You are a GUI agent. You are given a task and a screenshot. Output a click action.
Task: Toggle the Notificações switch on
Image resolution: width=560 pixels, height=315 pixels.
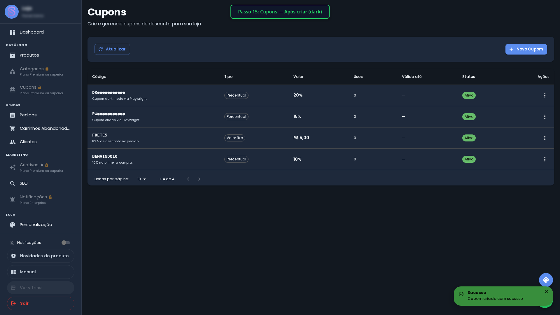pos(66,243)
